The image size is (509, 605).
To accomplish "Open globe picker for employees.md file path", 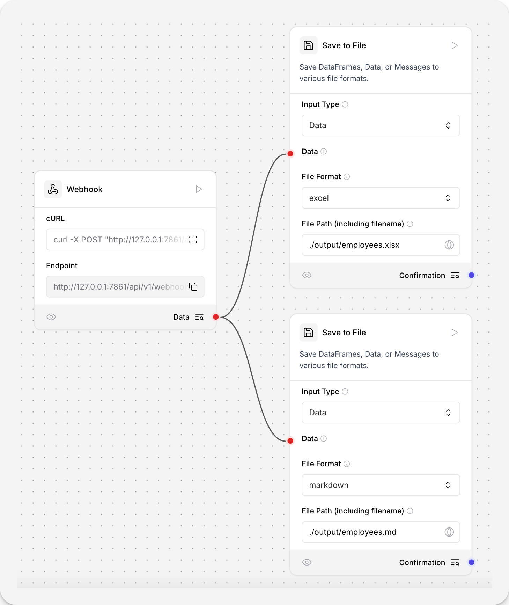I will (449, 532).
